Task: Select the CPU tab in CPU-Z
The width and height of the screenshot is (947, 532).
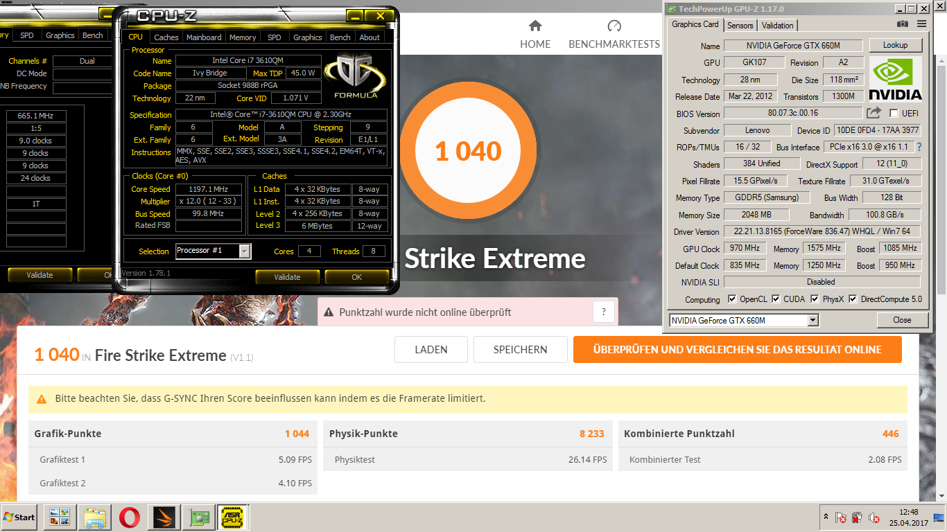Action: point(136,37)
